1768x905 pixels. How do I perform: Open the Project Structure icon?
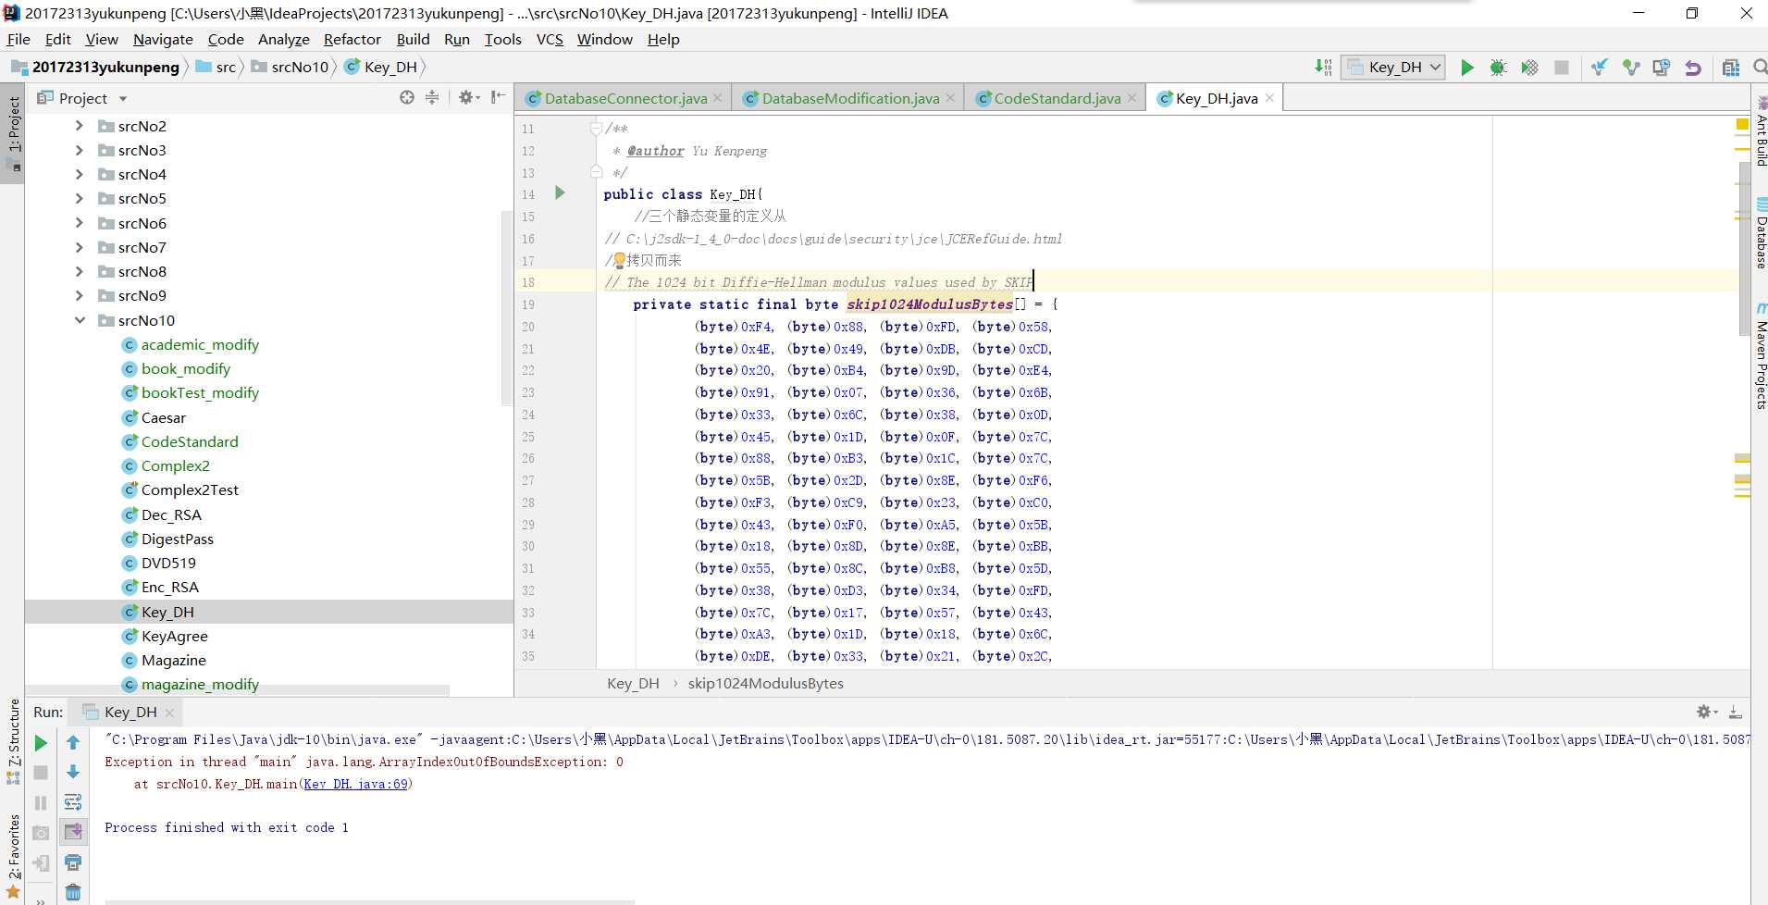pyautogui.click(x=1730, y=68)
